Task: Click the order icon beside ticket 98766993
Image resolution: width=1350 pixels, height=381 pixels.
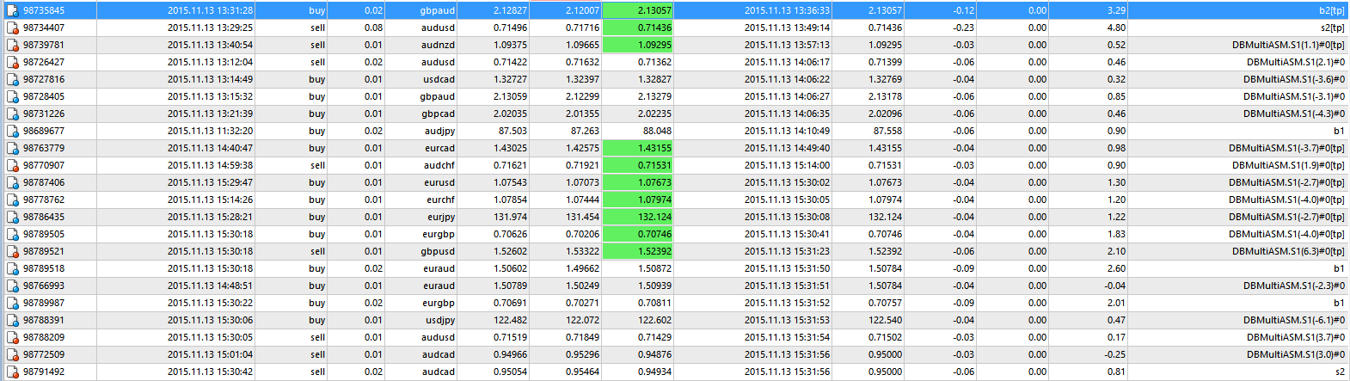Action: click(x=13, y=286)
